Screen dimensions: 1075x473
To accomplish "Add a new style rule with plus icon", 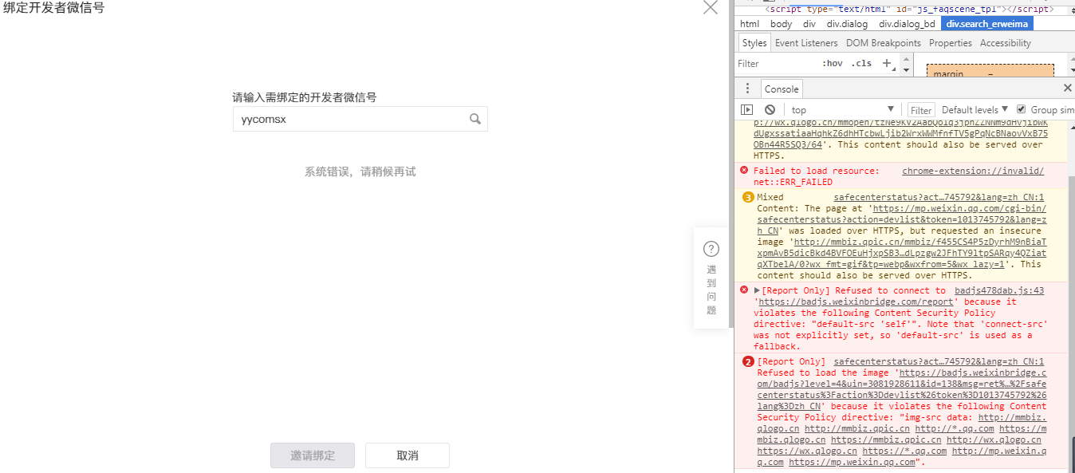I will tap(887, 63).
